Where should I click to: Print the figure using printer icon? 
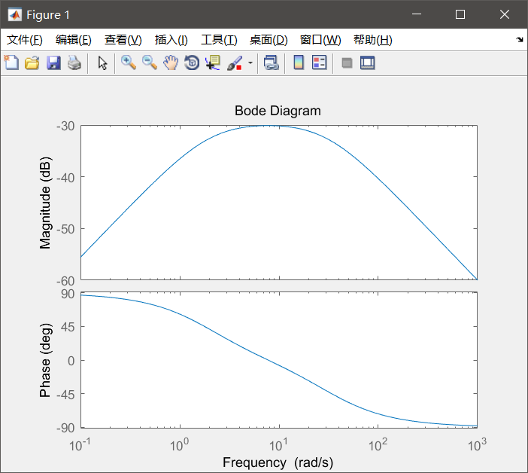pyautogui.click(x=74, y=63)
